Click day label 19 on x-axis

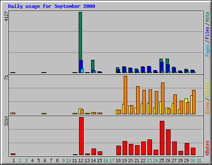point(124,160)
